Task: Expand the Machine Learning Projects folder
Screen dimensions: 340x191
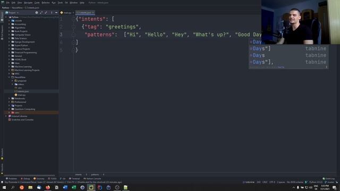Action: [9, 70]
